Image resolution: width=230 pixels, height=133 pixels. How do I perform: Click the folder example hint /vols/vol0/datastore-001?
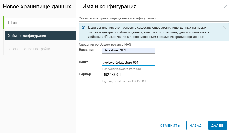click(x=121, y=69)
